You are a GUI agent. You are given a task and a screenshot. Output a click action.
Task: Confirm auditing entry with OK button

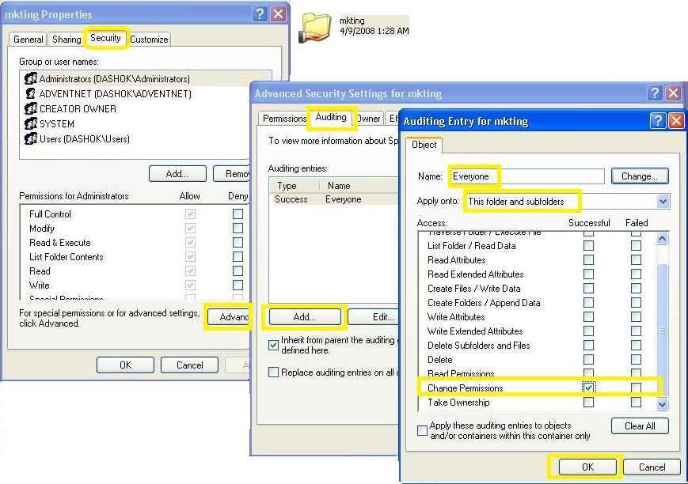tap(587, 467)
